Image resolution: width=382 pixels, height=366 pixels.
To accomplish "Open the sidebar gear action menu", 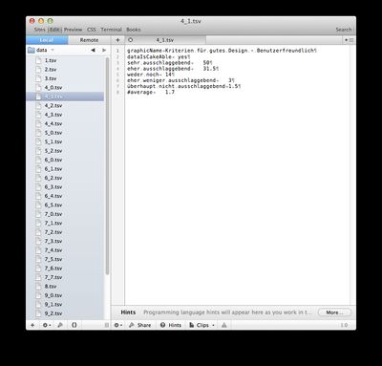I will pos(47,325).
